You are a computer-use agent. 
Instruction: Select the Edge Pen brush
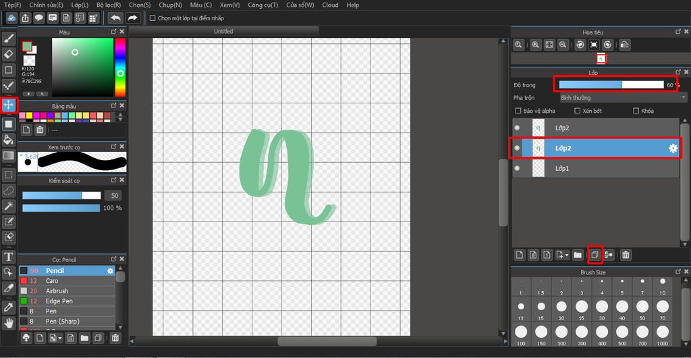[x=67, y=301]
